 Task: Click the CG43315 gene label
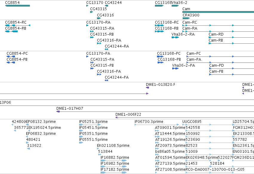[x=98, y=9]
